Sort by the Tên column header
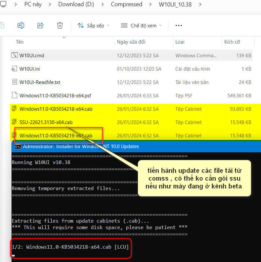Viewport: 261px width, 262px height. [x=20, y=42]
